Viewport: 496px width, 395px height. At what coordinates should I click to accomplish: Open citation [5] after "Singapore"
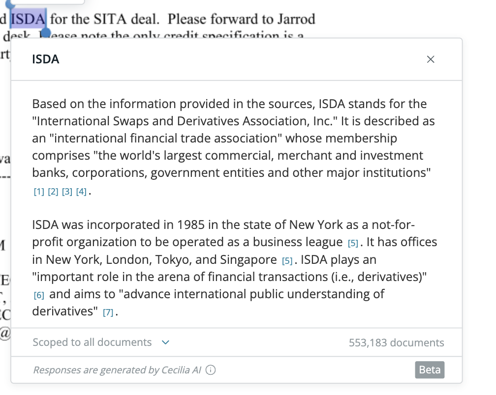[287, 261]
